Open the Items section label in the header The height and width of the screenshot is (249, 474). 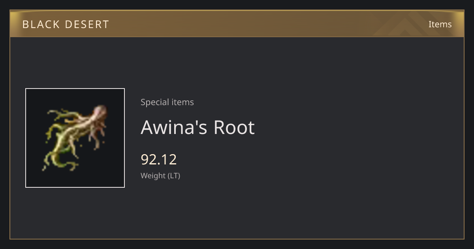(x=440, y=24)
